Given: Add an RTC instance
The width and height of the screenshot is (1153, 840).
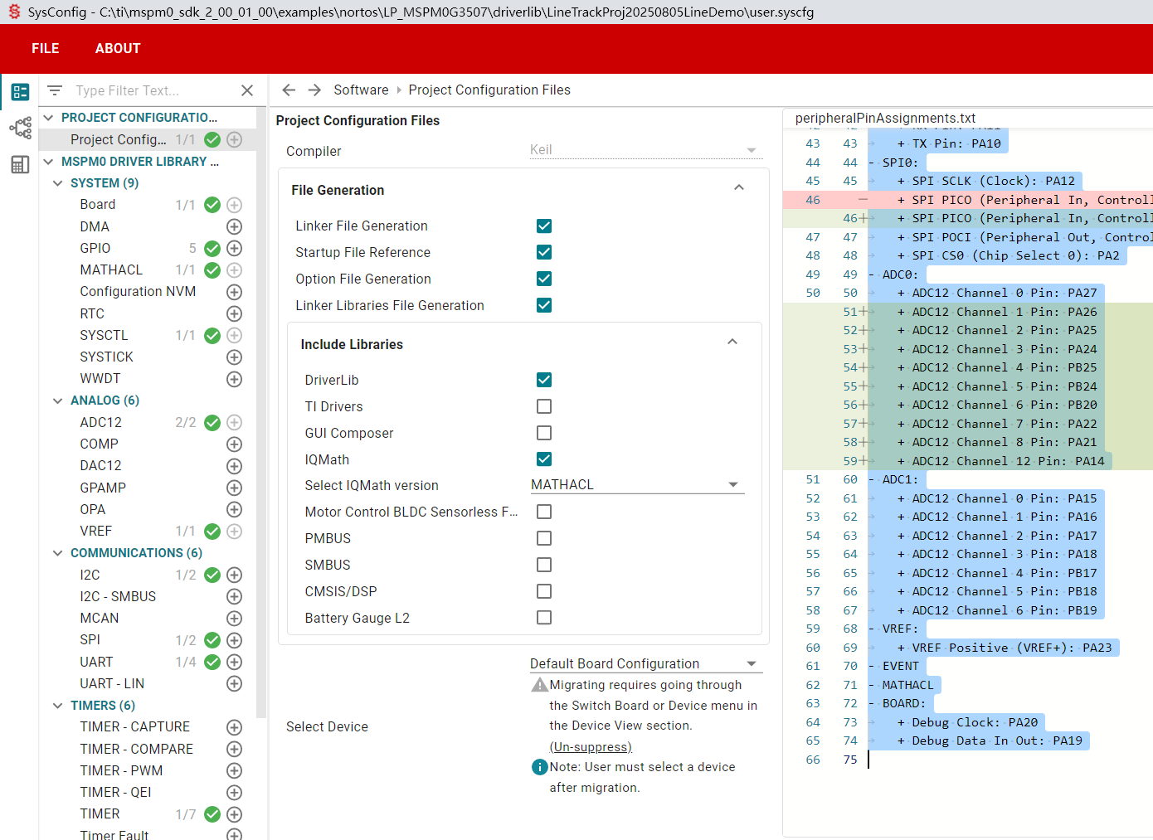Looking at the screenshot, I should (x=235, y=313).
